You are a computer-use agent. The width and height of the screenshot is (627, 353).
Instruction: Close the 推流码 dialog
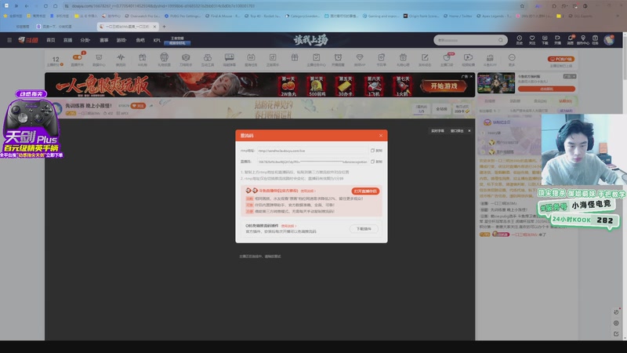[381, 135]
